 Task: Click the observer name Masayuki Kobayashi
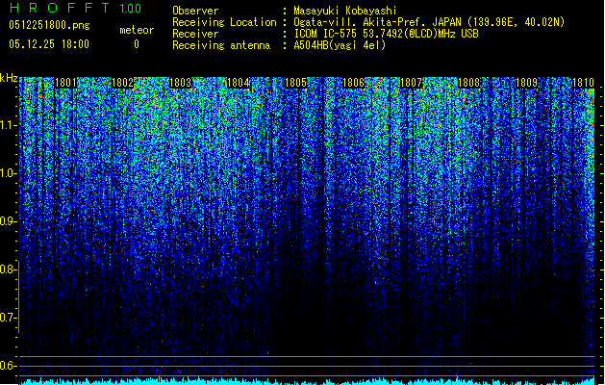tap(344, 11)
